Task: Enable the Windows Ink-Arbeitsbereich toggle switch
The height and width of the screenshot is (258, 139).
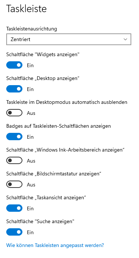Action: click(x=14, y=160)
